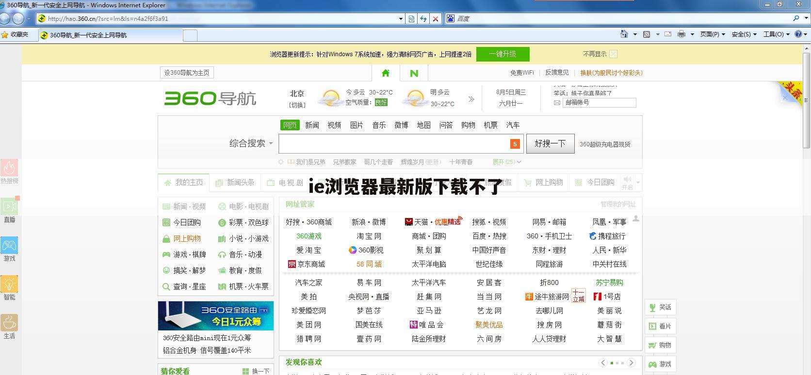
Task: Click the 看片 right sidebar button
Action: pyautogui.click(x=660, y=326)
